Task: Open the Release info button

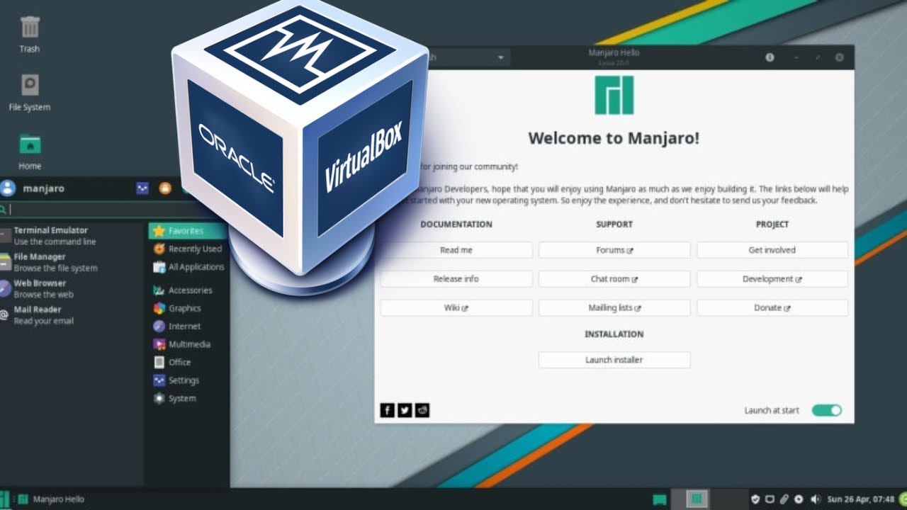Action: tap(456, 279)
